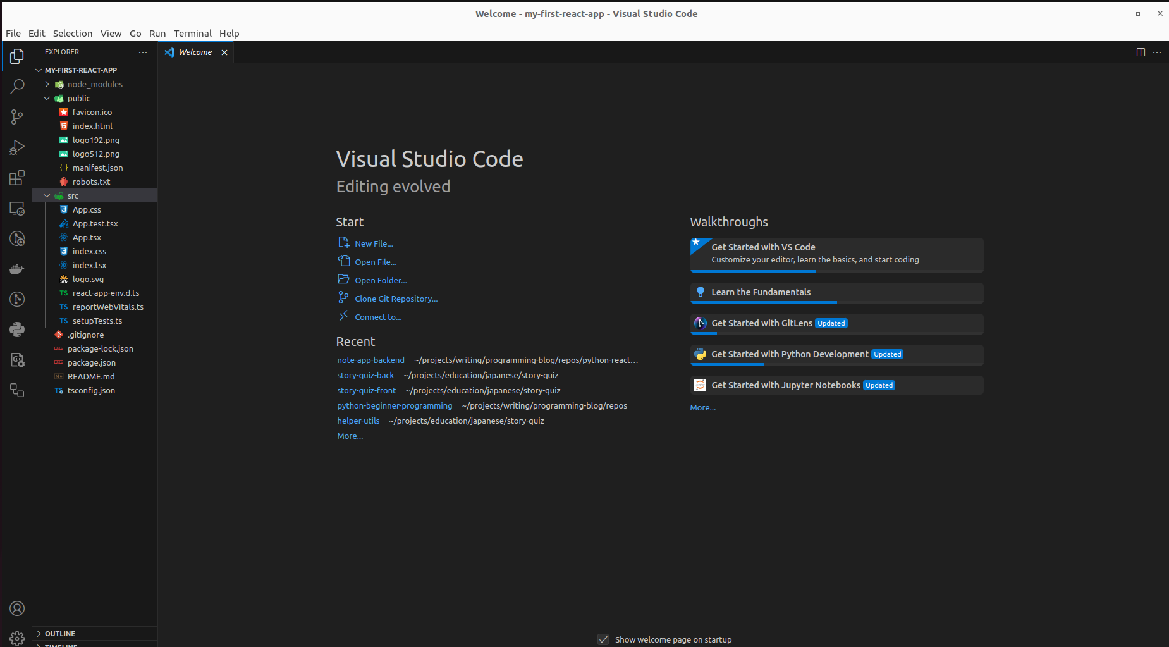Click the Split Editor icon top right
Viewport: 1169px width, 647px height.
1141,52
